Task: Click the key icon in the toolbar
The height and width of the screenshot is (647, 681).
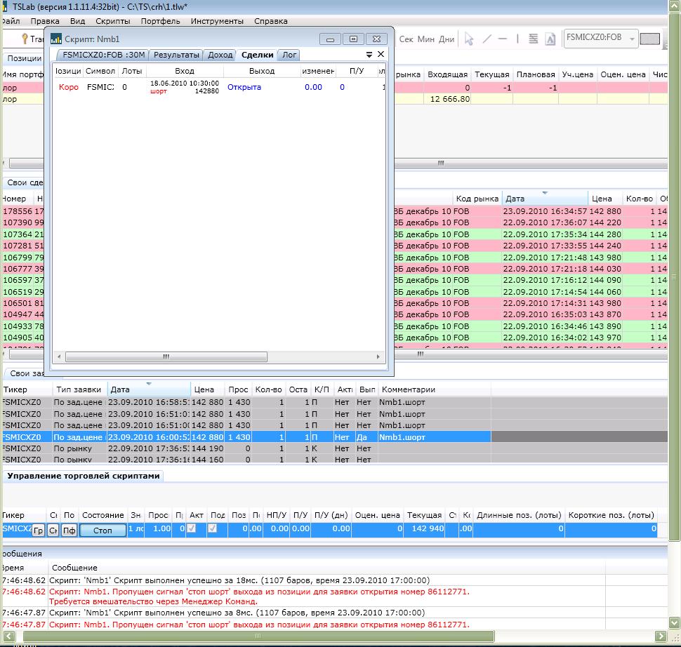Action: (25, 39)
